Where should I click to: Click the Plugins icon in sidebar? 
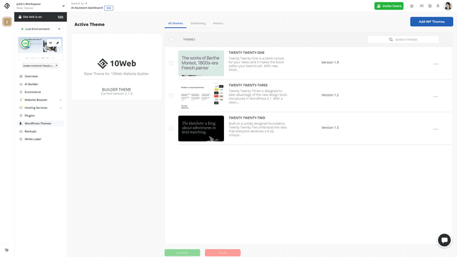[x=21, y=115]
